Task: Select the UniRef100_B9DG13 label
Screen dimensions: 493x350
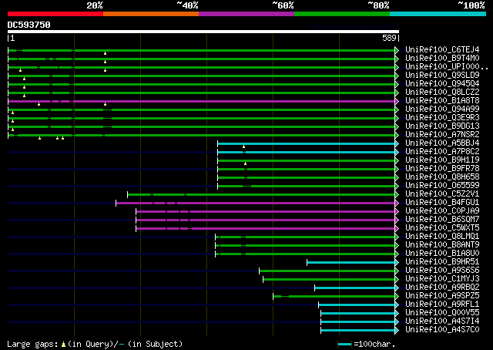Action: tap(442, 126)
